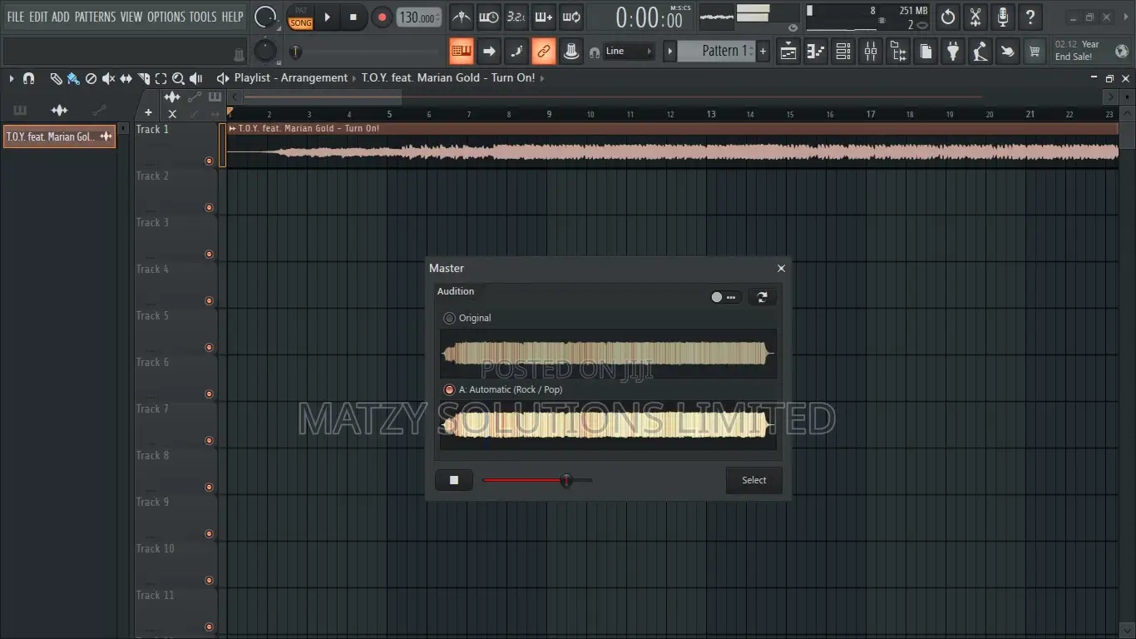This screenshot has width=1136, height=639.
Task: Select the Draw pencil tool in playlist toolbar
Action: tap(56, 78)
